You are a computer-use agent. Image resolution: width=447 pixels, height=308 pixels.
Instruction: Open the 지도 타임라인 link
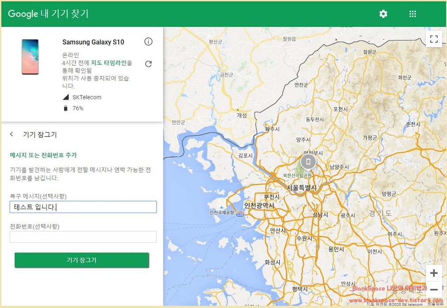tap(109, 63)
